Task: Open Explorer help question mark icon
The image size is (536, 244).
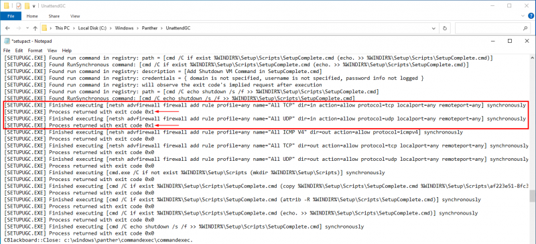Action: tap(531, 15)
